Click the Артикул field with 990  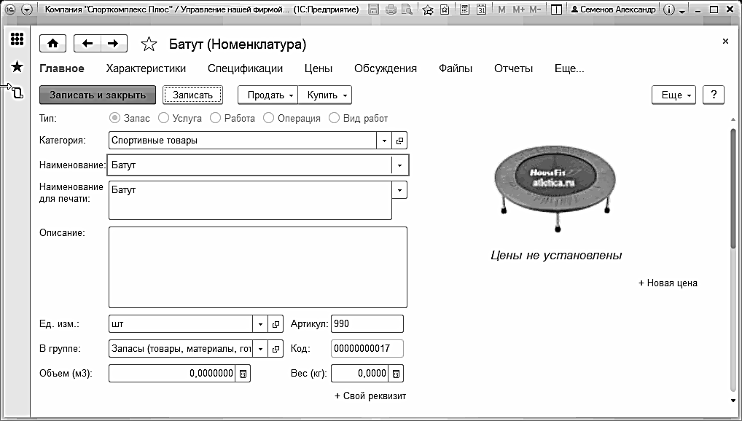tap(367, 324)
